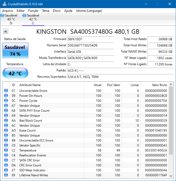The width and height of the screenshot is (176, 181).
Task: Select threshold value 10 in Bad Block Count row
Action: point(137,120)
